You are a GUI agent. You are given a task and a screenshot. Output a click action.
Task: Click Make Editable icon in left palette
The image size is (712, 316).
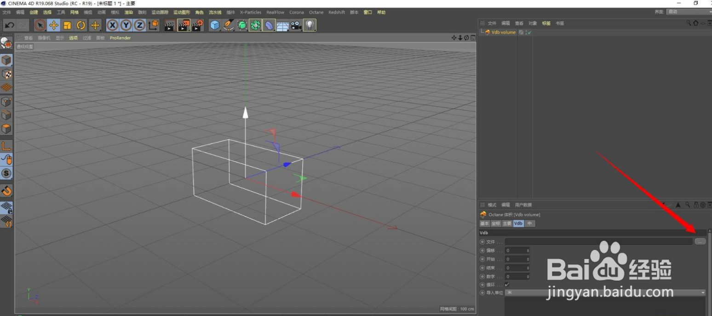coord(6,44)
